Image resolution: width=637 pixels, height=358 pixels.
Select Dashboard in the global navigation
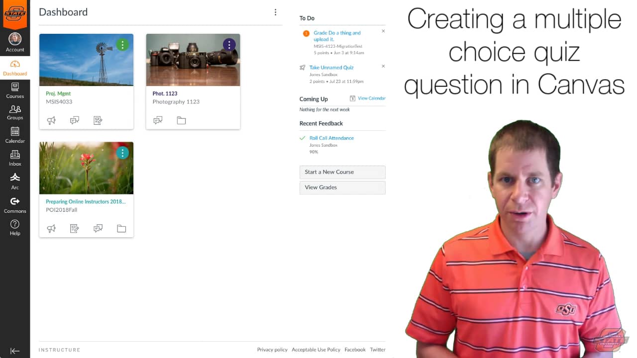point(15,68)
